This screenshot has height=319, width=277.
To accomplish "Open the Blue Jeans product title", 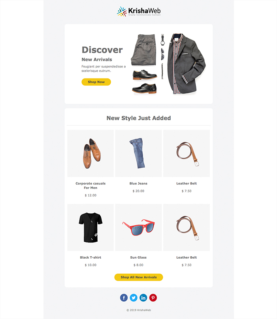I will click(138, 183).
